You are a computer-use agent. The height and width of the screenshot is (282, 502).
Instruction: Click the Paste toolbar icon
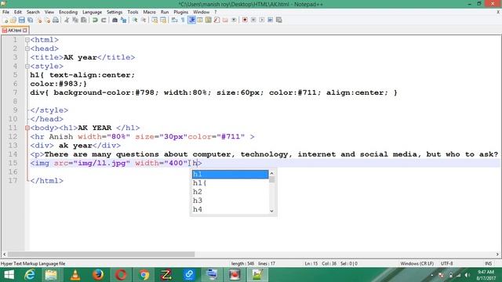coord(84,20)
